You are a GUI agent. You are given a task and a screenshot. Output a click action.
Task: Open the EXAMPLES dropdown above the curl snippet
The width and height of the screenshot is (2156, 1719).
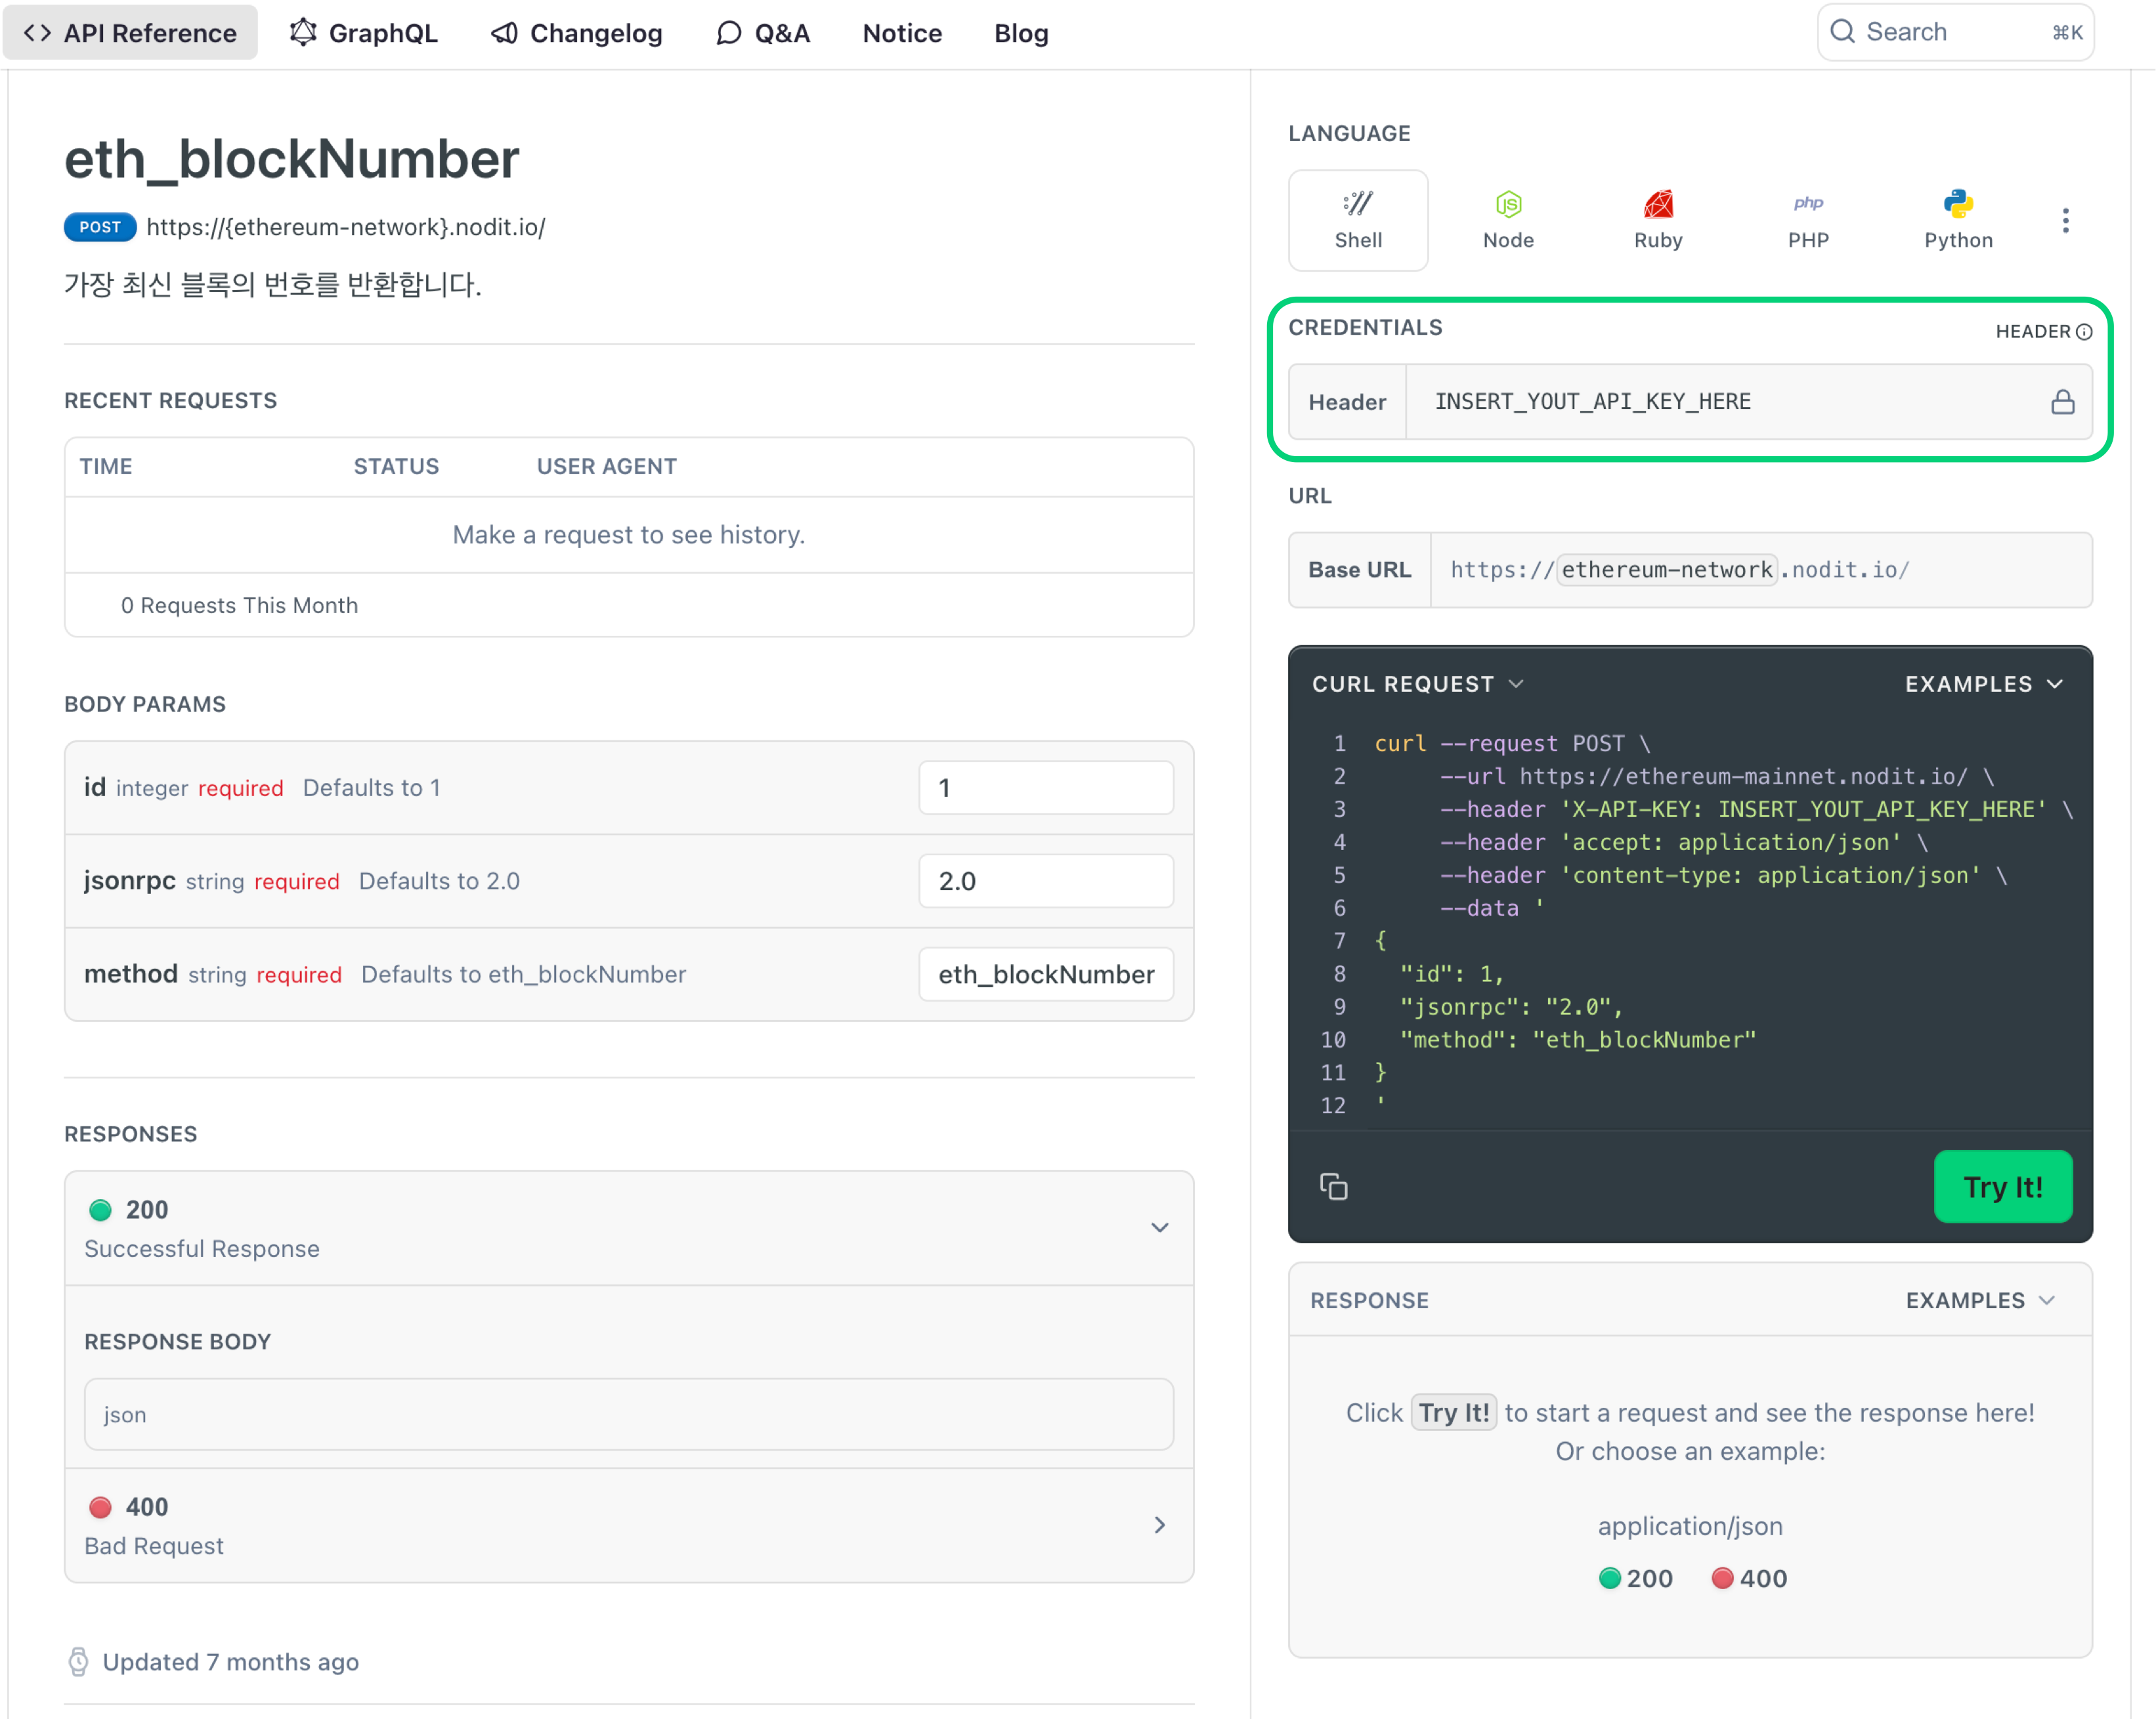(1984, 684)
